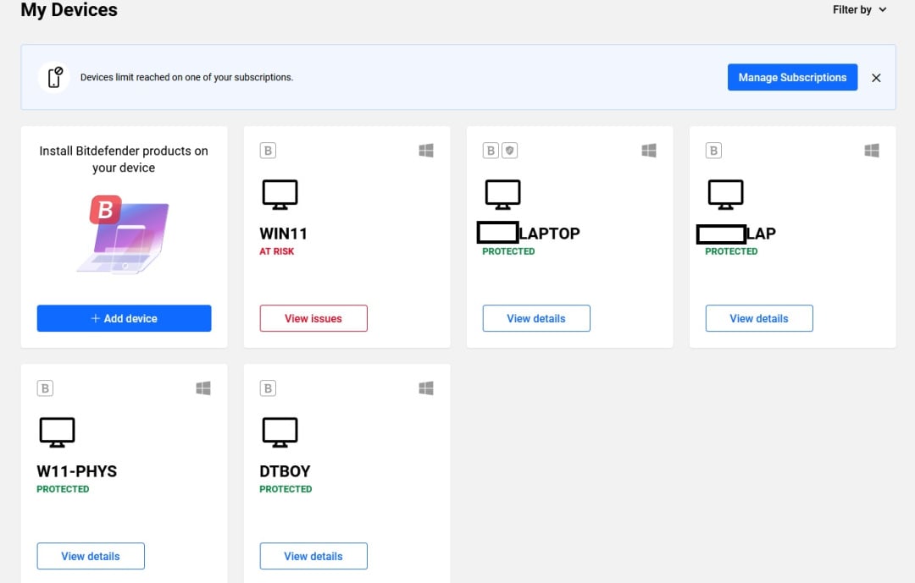Click the Windows logo on WIN11 card

(x=426, y=151)
